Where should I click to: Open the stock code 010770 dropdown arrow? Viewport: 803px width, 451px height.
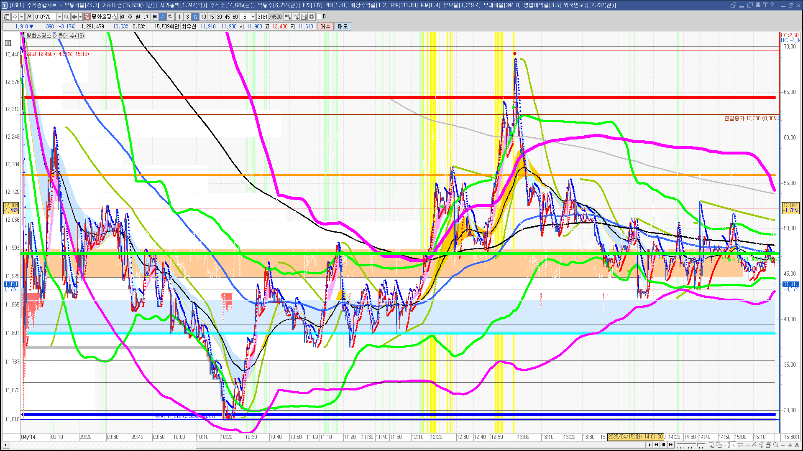click(59, 17)
